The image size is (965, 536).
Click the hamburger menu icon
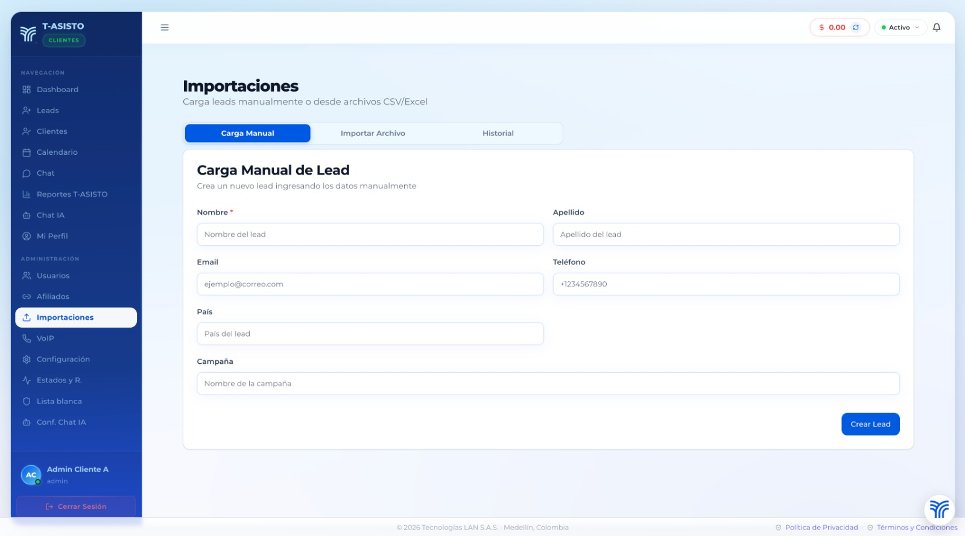pyautogui.click(x=165, y=28)
